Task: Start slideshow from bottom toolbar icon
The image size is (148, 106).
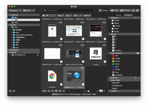Action: (56, 91)
